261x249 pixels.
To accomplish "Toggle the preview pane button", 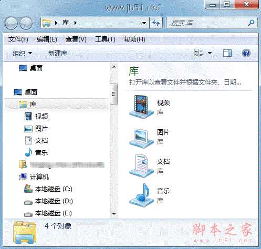I will click(227, 53).
